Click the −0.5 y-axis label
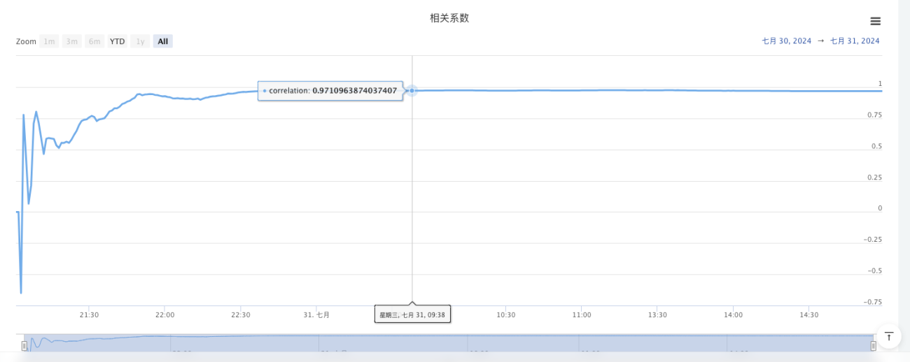The height and width of the screenshot is (362, 910). (x=874, y=270)
